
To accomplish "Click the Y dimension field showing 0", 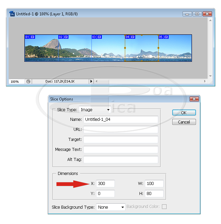I will [x=105, y=193].
